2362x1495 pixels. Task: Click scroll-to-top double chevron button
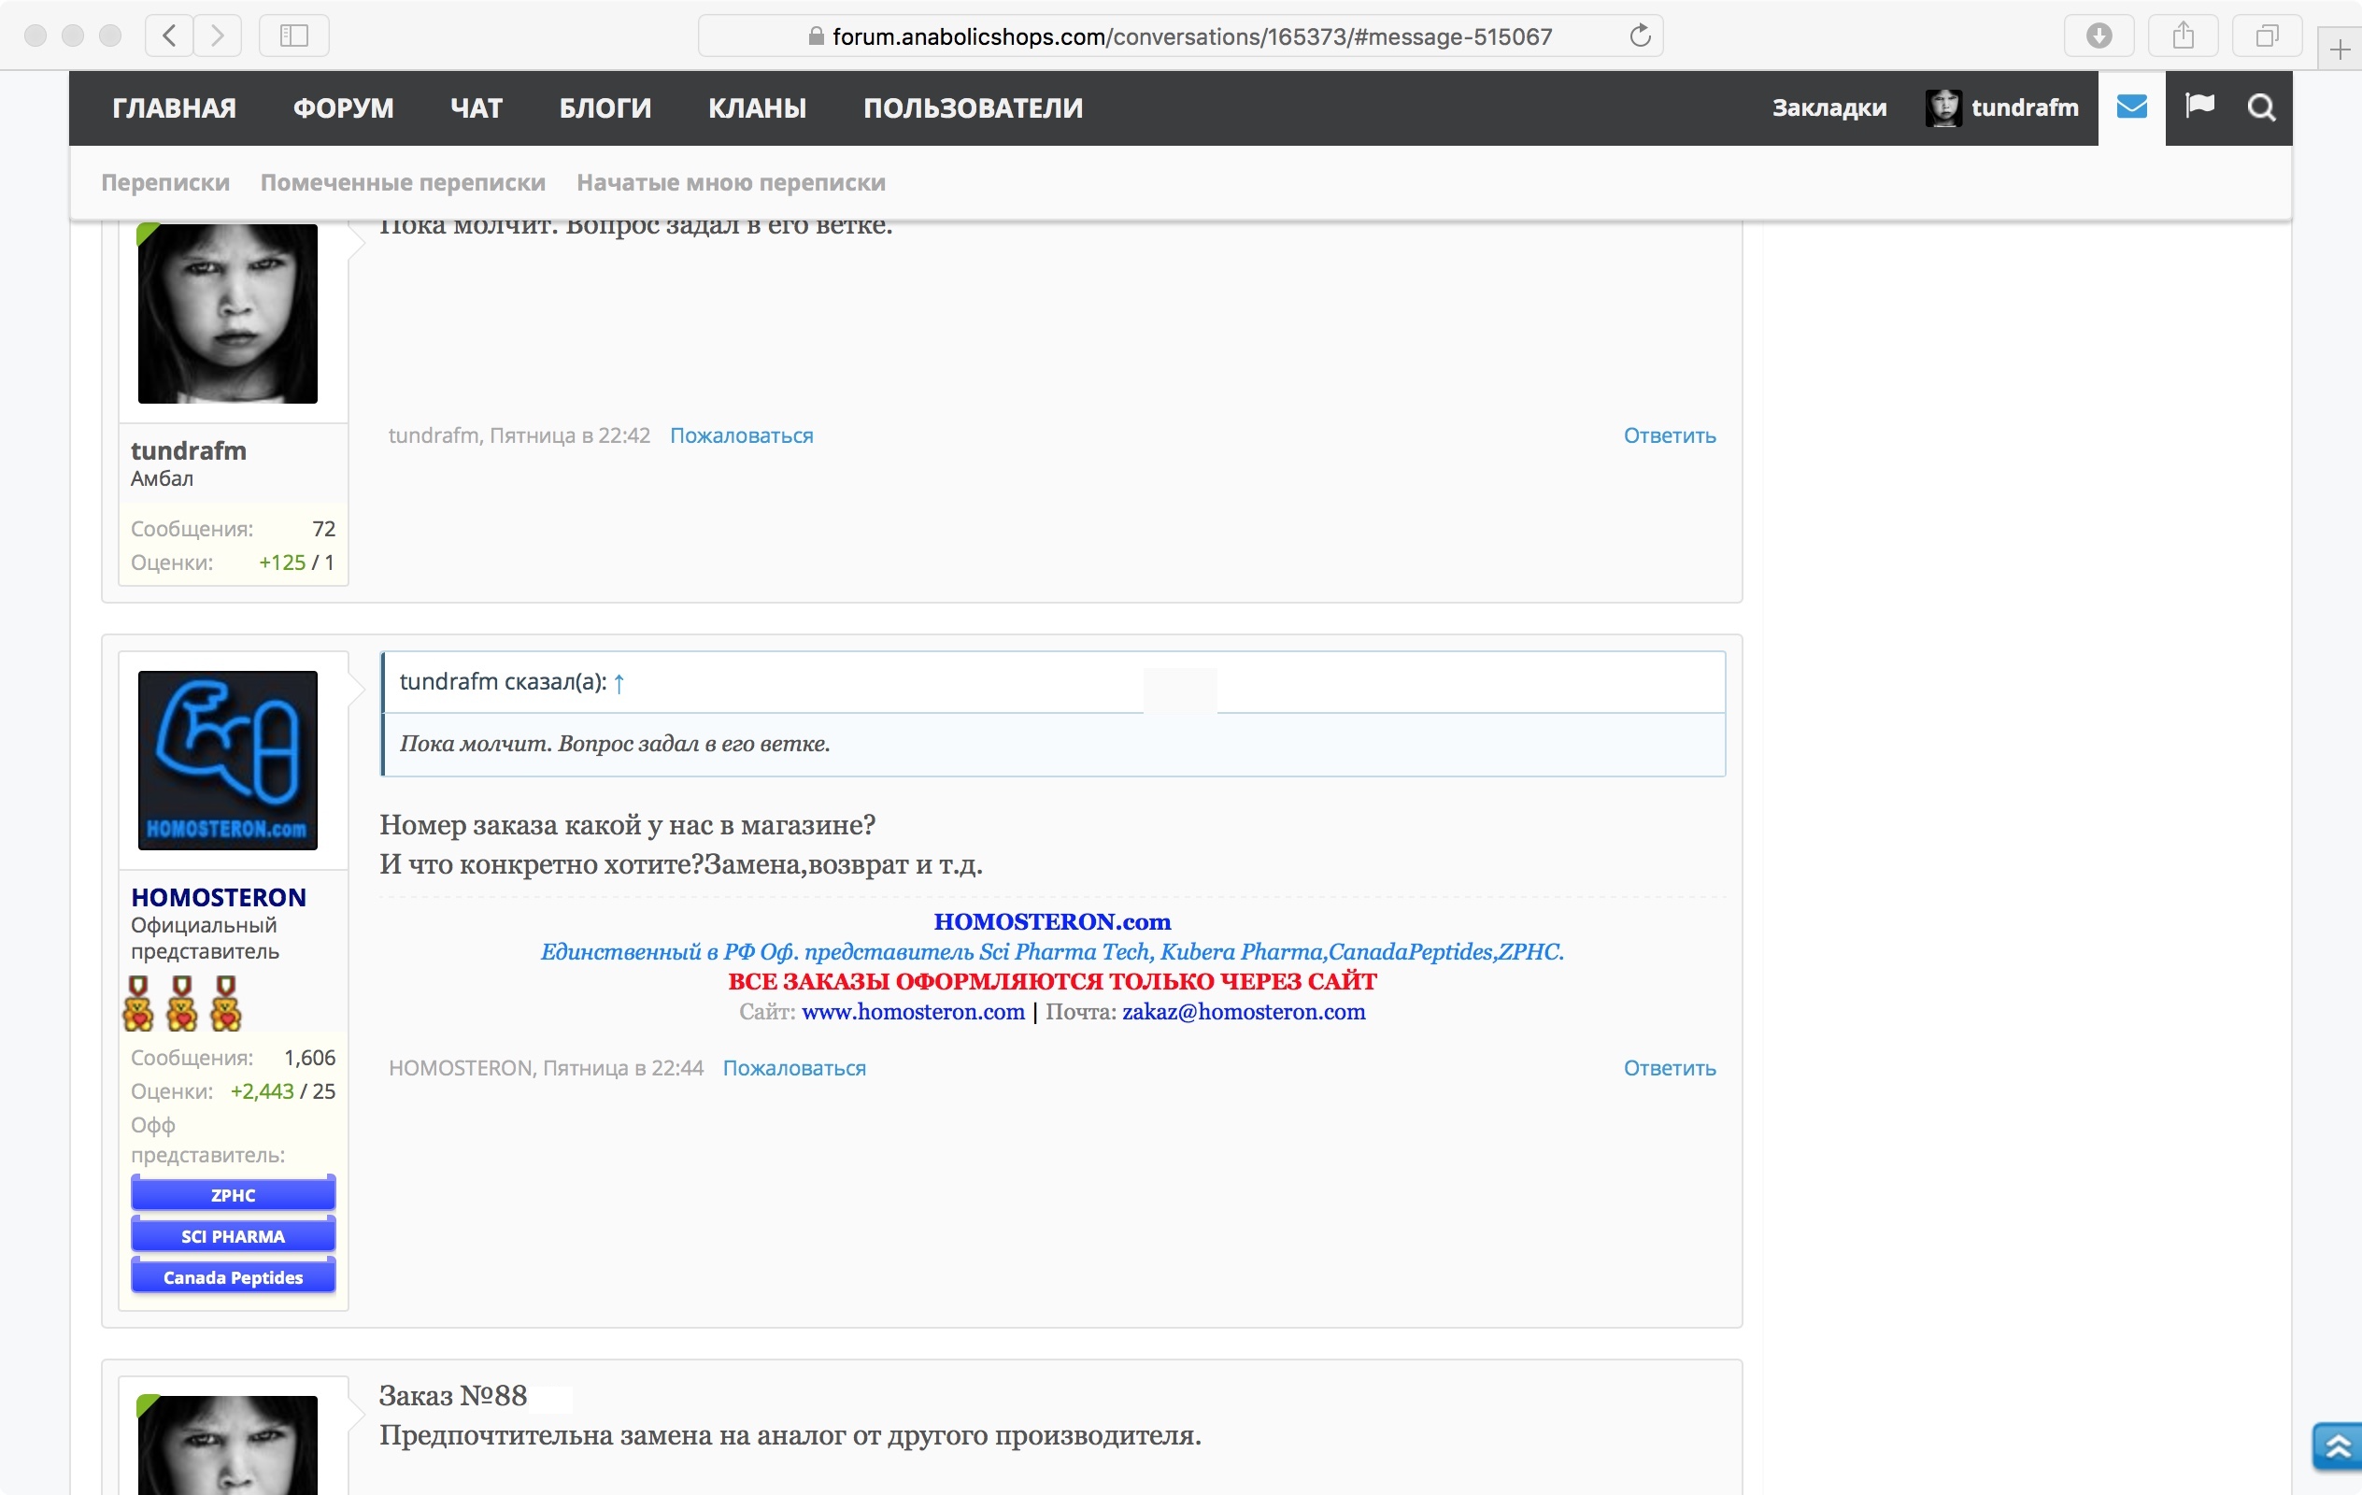click(x=2338, y=1445)
